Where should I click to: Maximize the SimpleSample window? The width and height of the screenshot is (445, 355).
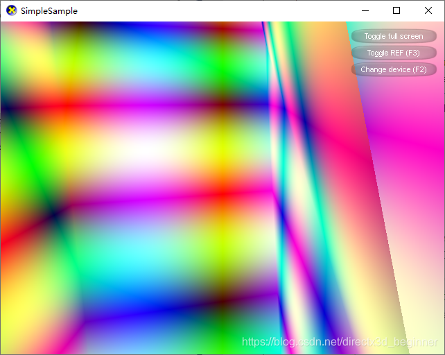(396, 11)
